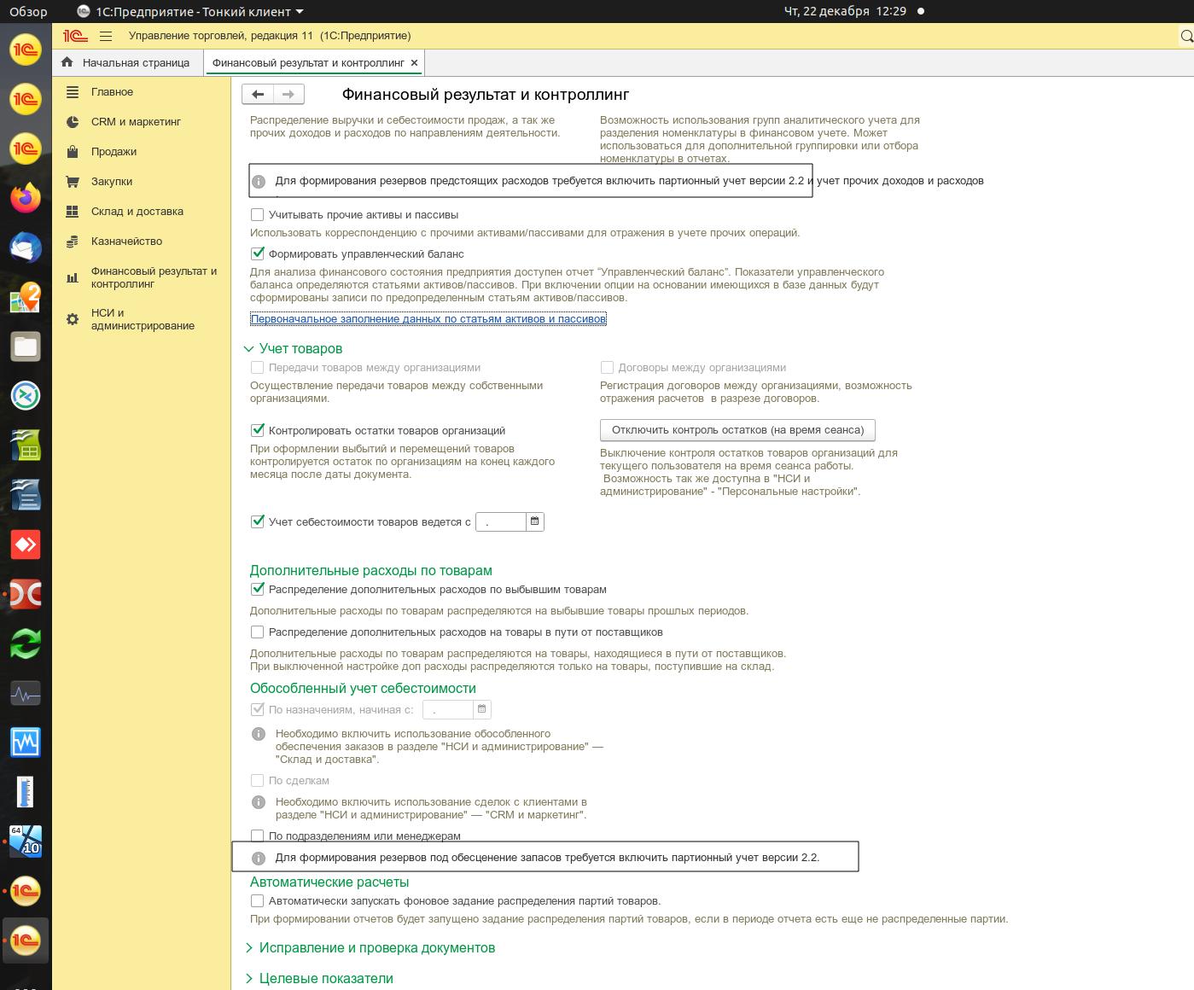
Task: Open Казначейство section
Action: pyautogui.click(x=126, y=242)
